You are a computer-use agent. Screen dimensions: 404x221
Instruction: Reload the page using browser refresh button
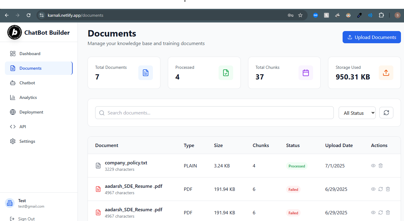click(29, 15)
